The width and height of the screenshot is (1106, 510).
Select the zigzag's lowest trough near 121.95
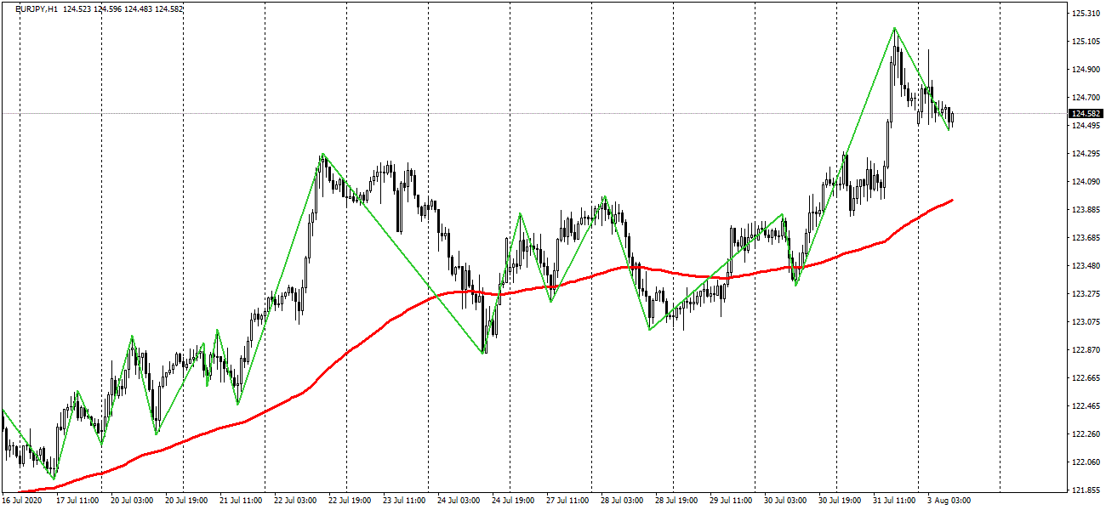coord(55,479)
